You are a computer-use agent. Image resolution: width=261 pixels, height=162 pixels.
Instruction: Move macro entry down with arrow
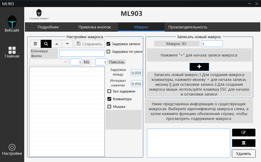click(x=67, y=44)
